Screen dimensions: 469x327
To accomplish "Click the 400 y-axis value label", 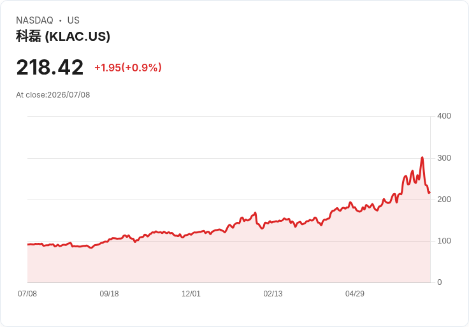I will pyautogui.click(x=444, y=116).
